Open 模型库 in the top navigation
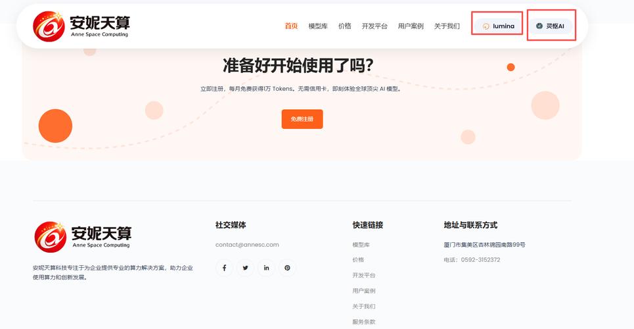Image resolution: width=634 pixels, height=329 pixels. (318, 26)
